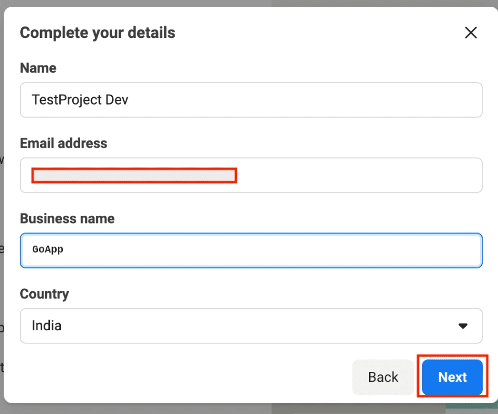498x414 pixels.
Task: Click the redacted email value box
Action: [134, 175]
